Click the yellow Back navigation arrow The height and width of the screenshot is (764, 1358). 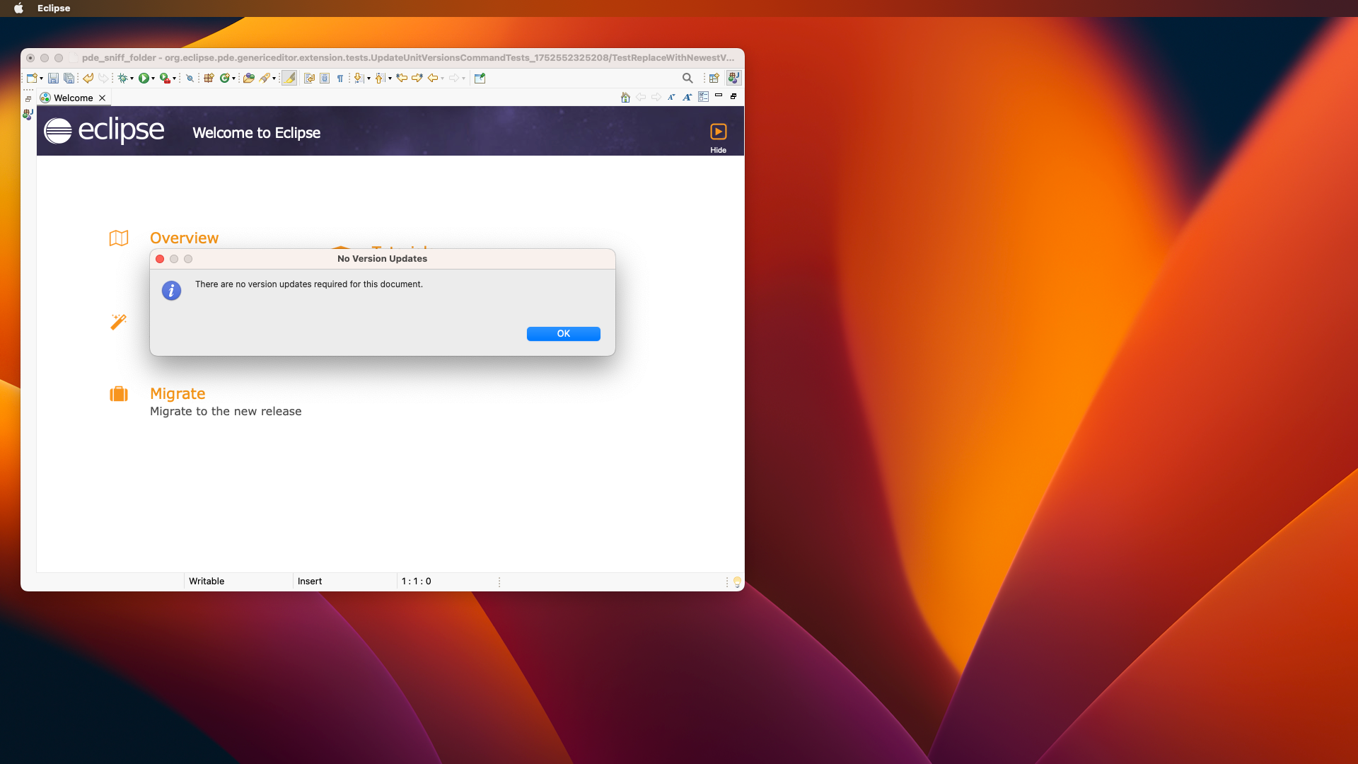pos(433,78)
